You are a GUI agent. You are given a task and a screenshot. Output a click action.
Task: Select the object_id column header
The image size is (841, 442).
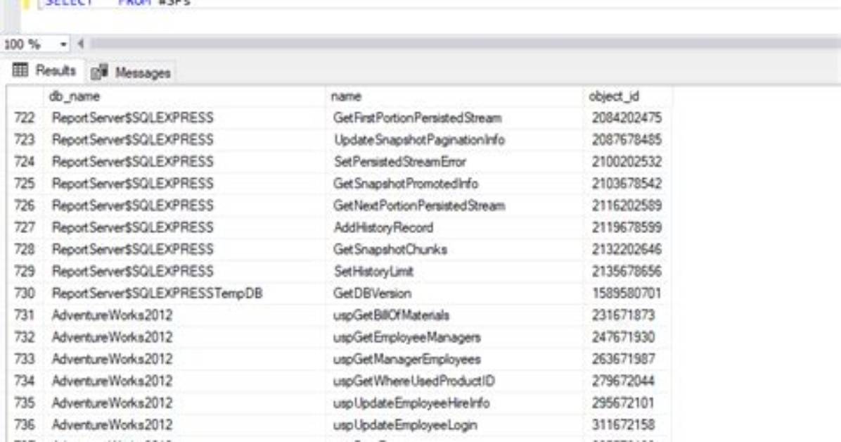pos(627,96)
